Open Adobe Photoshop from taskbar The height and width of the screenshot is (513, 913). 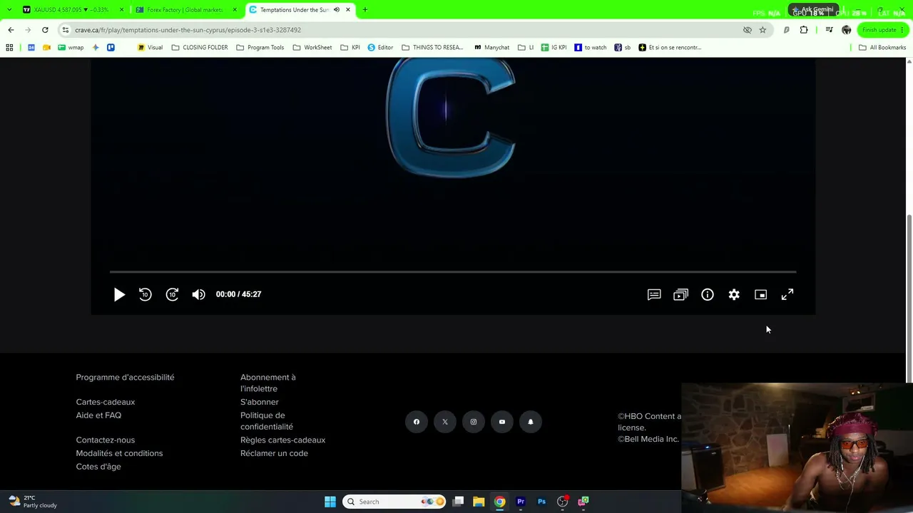point(541,502)
